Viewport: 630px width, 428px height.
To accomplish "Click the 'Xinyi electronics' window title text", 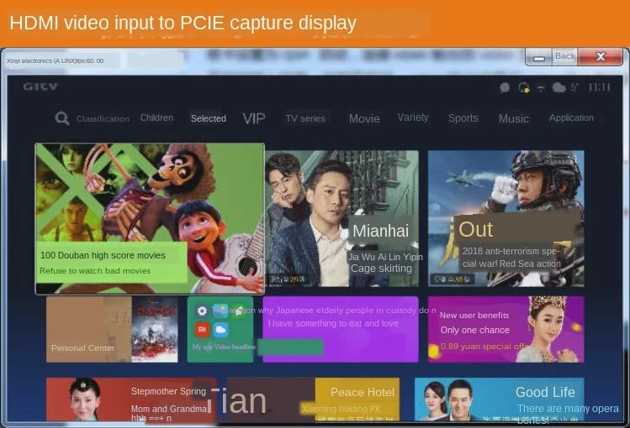I will coord(55,61).
